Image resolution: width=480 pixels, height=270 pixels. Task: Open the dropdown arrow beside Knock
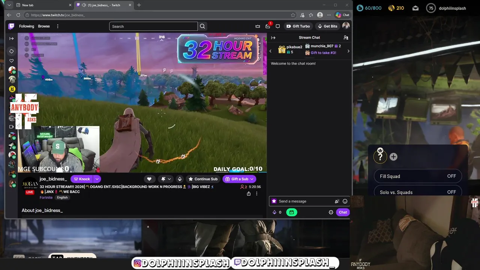coord(97,179)
